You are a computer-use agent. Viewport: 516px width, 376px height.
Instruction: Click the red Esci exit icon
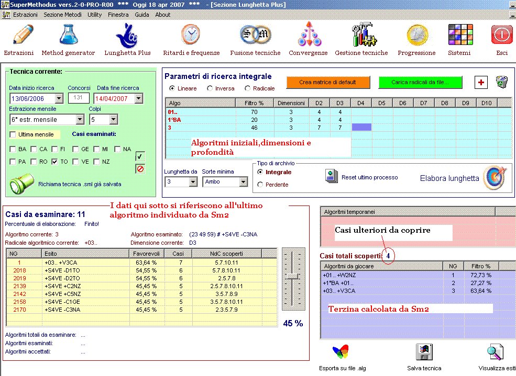[502, 35]
